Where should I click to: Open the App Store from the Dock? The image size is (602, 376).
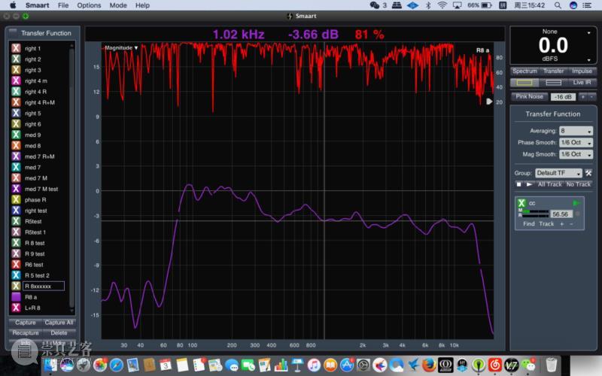pyautogui.click(x=347, y=365)
